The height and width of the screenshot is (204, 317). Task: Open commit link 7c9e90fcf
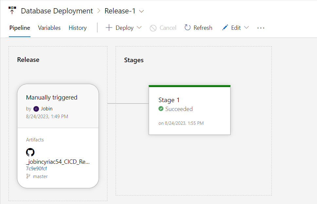pyautogui.click(x=36, y=169)
